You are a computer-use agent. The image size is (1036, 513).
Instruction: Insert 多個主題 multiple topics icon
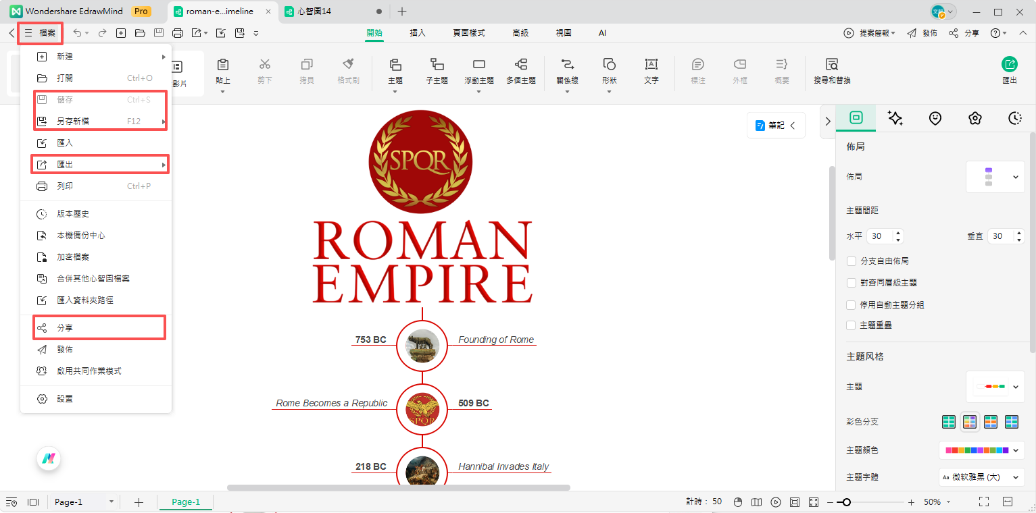tap(520, 65)
